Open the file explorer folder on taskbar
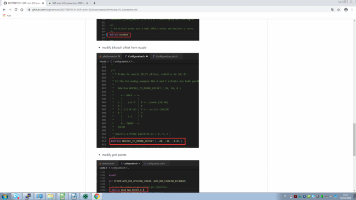Screen dimensions: 356x200 pyautogui.click(x=50, y=196)
